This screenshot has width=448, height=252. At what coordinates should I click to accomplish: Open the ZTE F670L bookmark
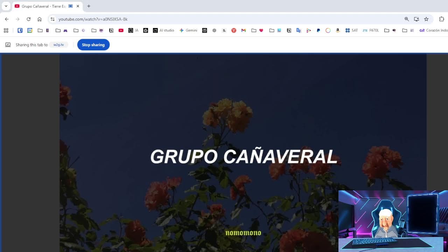coord(371,30)
